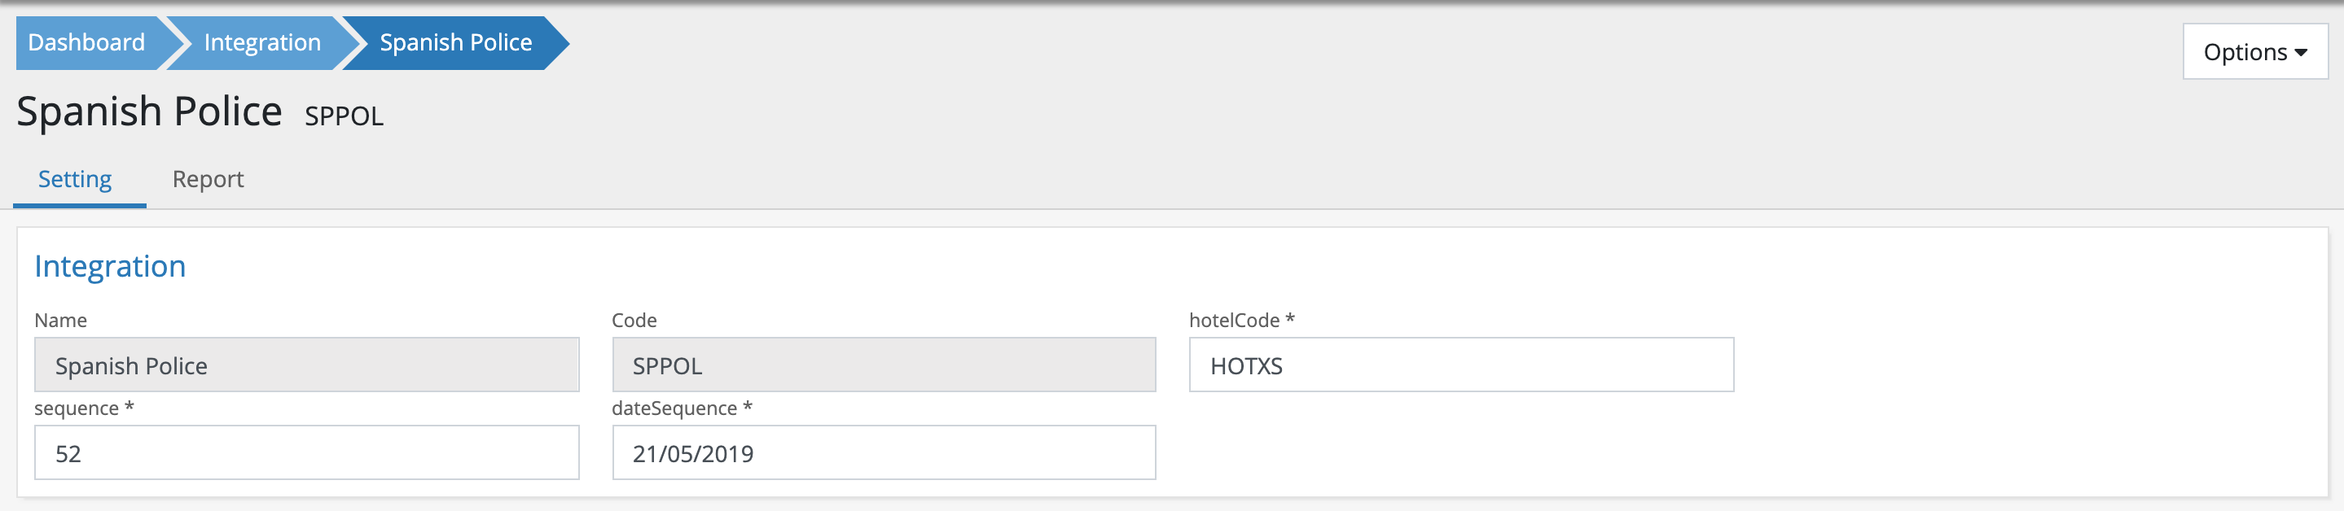Click the Spanish Police breadcrumb
Image resolution: width=2344 pixels, height=511 pixels.
(455, 43)
